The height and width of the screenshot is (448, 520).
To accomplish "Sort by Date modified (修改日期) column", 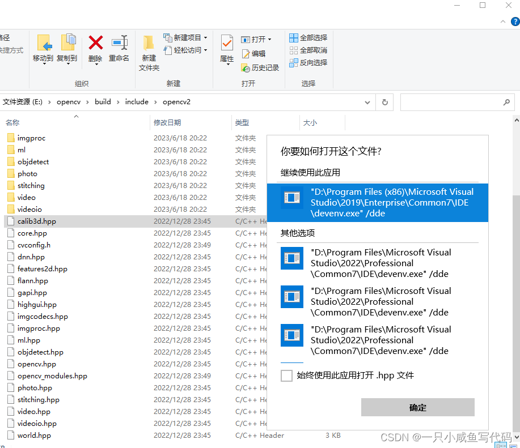I will [x=167, y=123].
